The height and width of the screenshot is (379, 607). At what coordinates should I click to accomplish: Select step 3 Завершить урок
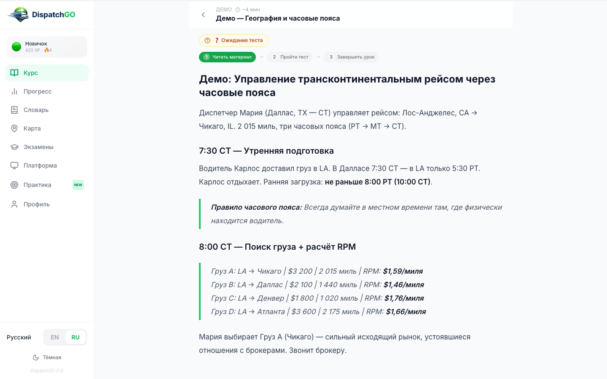click(352, 57)
